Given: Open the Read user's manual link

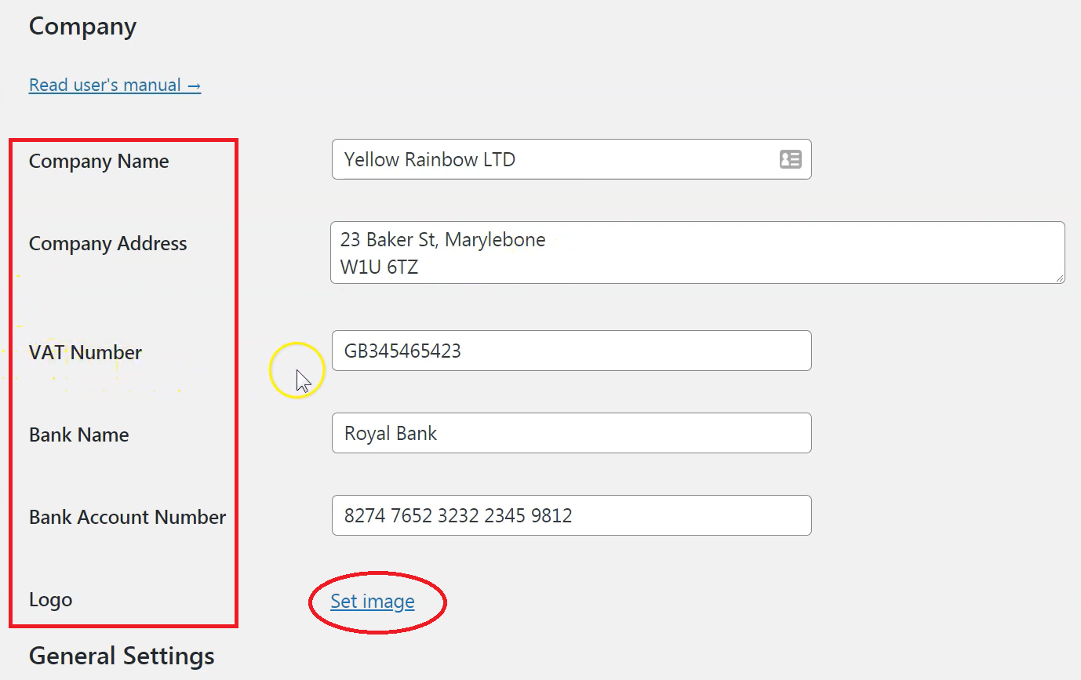Looking at the screenshot, I should tap(115, 85).
